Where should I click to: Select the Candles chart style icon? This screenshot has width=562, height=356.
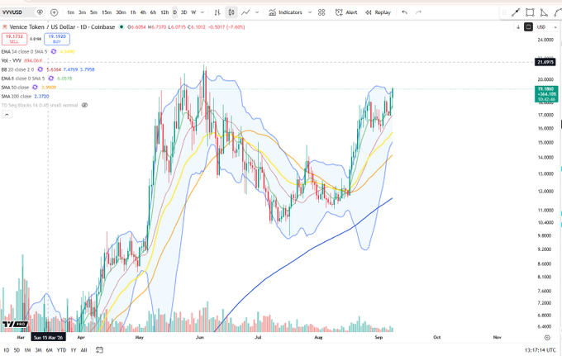coord(231,12)
